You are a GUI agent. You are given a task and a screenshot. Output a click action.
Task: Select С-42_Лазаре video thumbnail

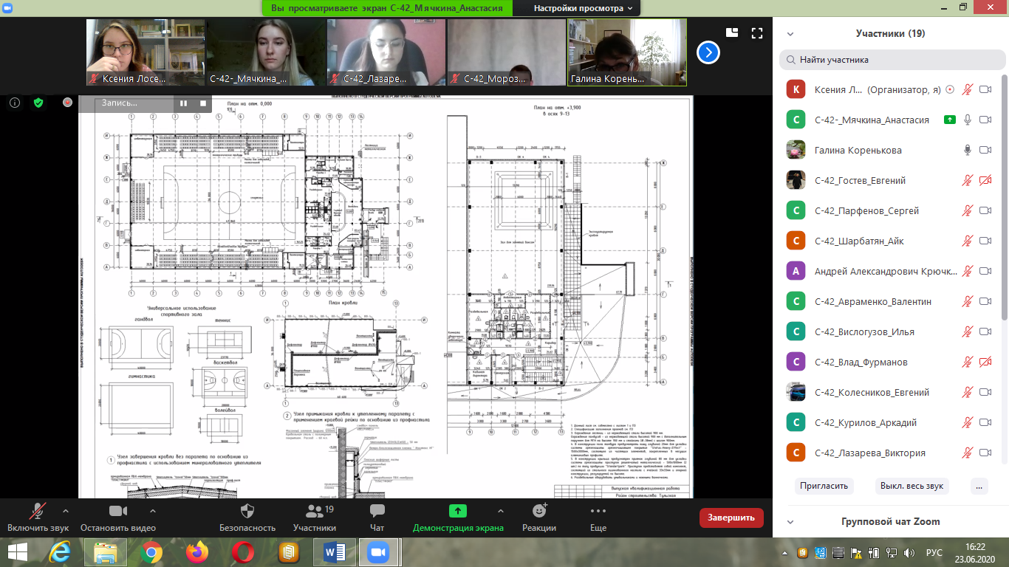[x=386, y=52]
